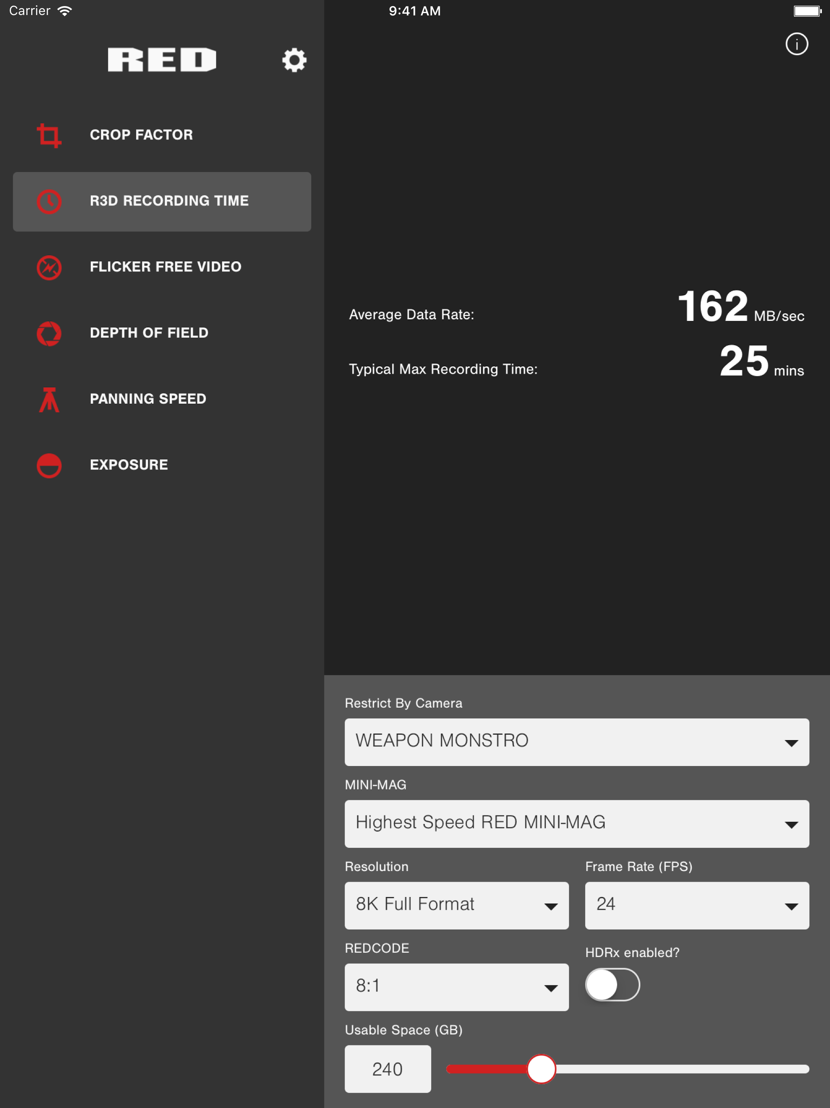Image resolution: width=830 pixels, height=1108 pixels.
Task: Tap the info circle icon
Action: click(x=796, y=44)
